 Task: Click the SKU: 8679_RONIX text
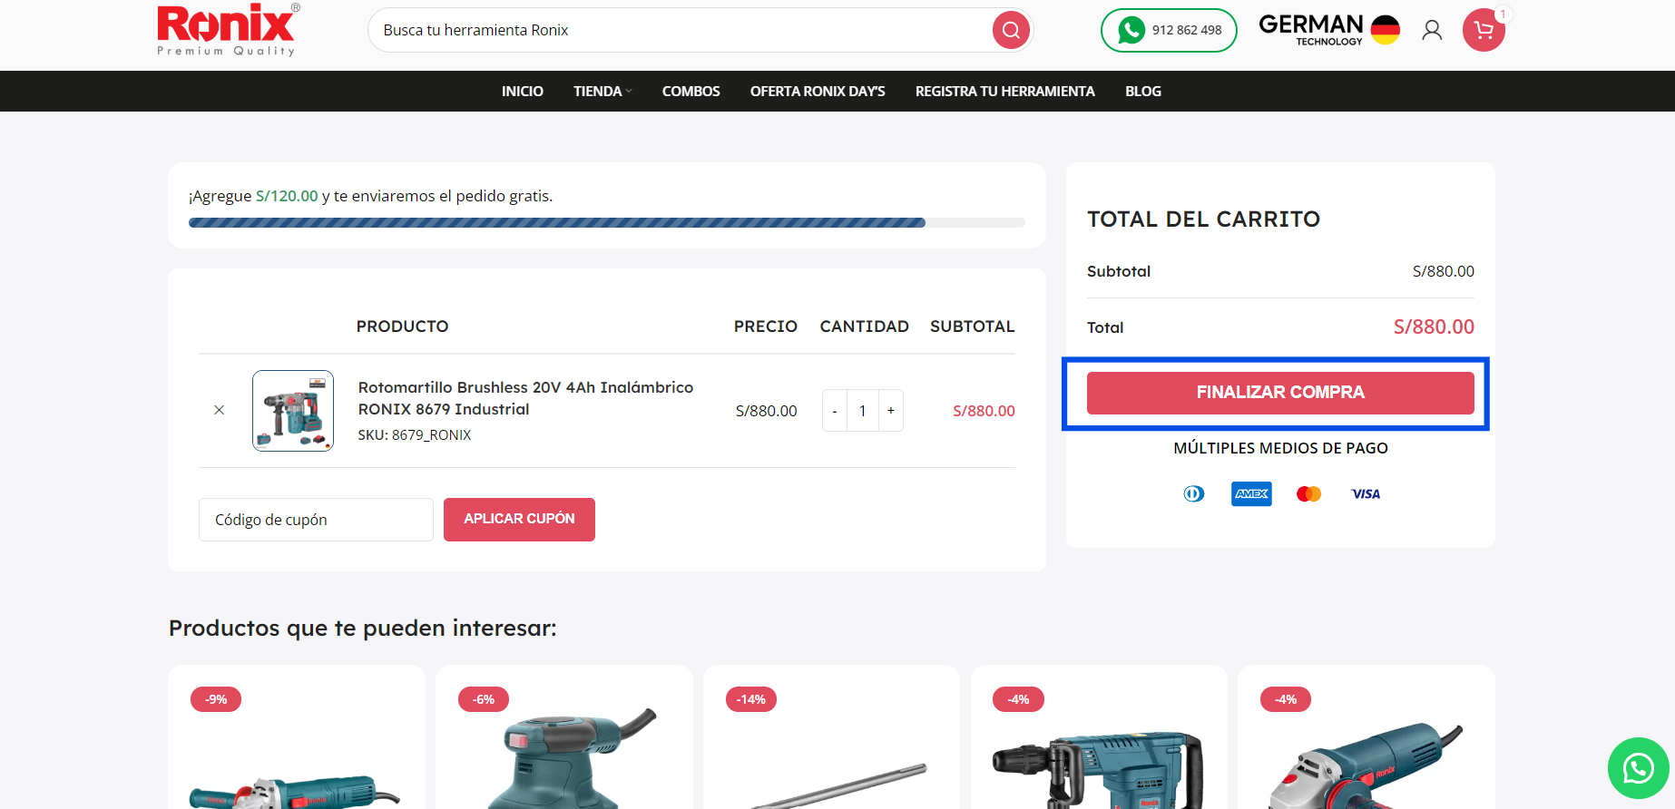(415, 435)
